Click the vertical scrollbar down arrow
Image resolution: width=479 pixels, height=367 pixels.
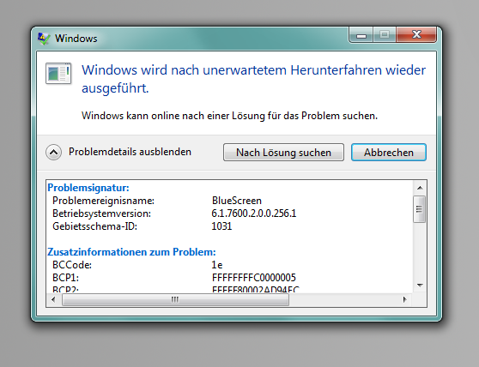coord(420,286)
